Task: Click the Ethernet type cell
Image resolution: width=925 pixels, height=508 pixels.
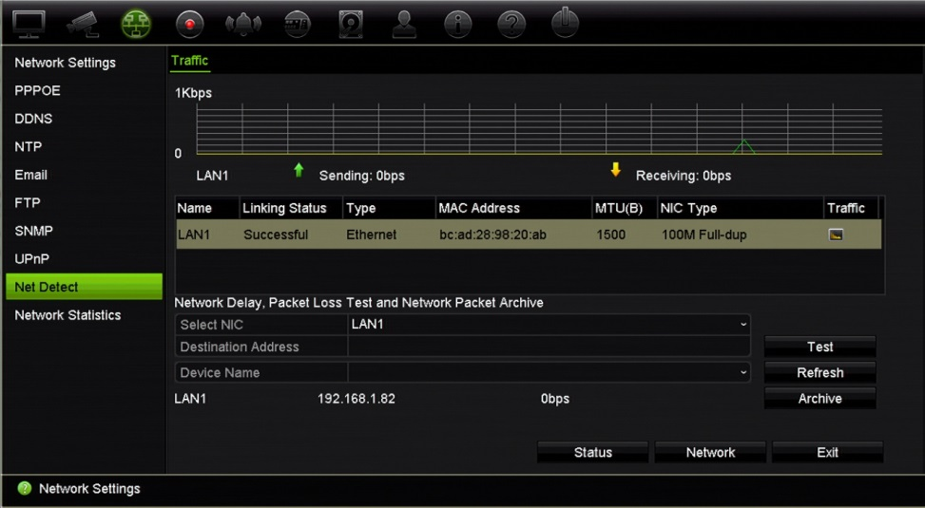Action: click(x=371, y=235)
